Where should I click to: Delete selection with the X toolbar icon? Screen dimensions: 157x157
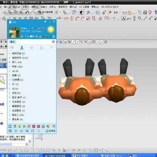point(21,13)
